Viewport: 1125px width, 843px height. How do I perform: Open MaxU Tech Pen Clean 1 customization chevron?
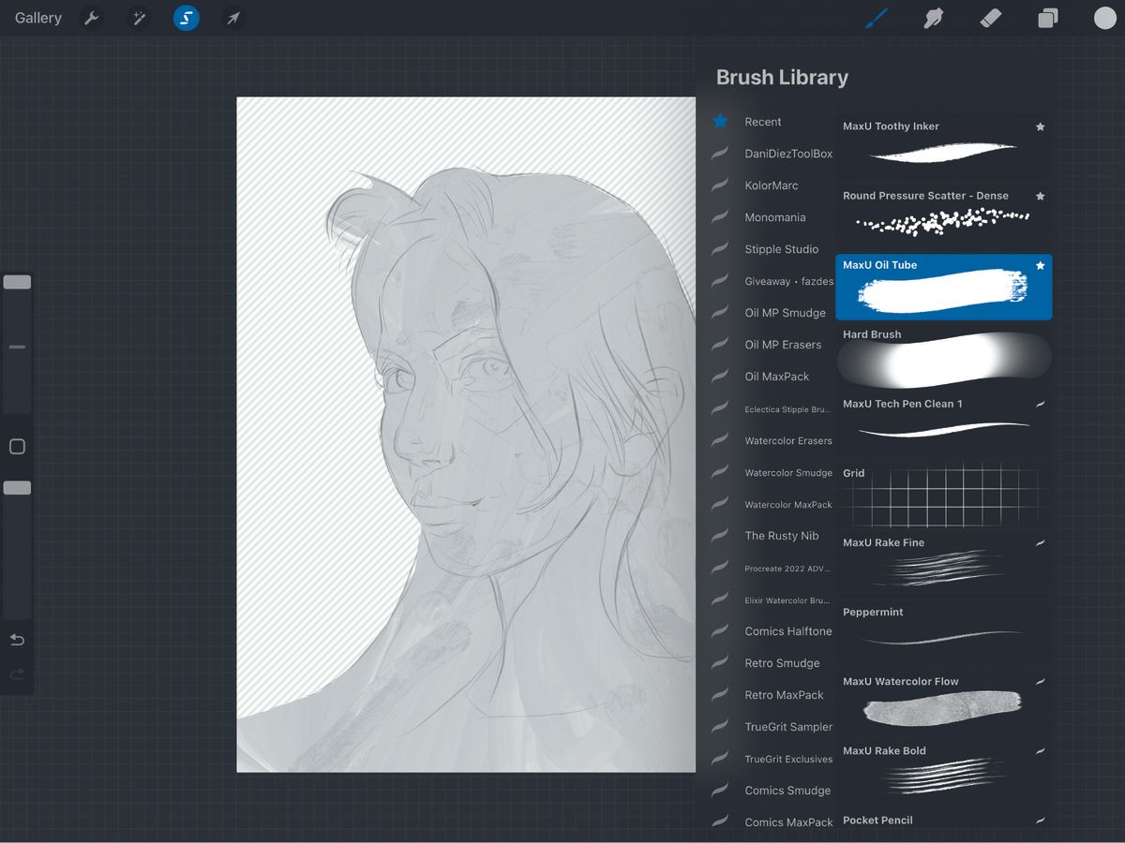point(1040,404)
